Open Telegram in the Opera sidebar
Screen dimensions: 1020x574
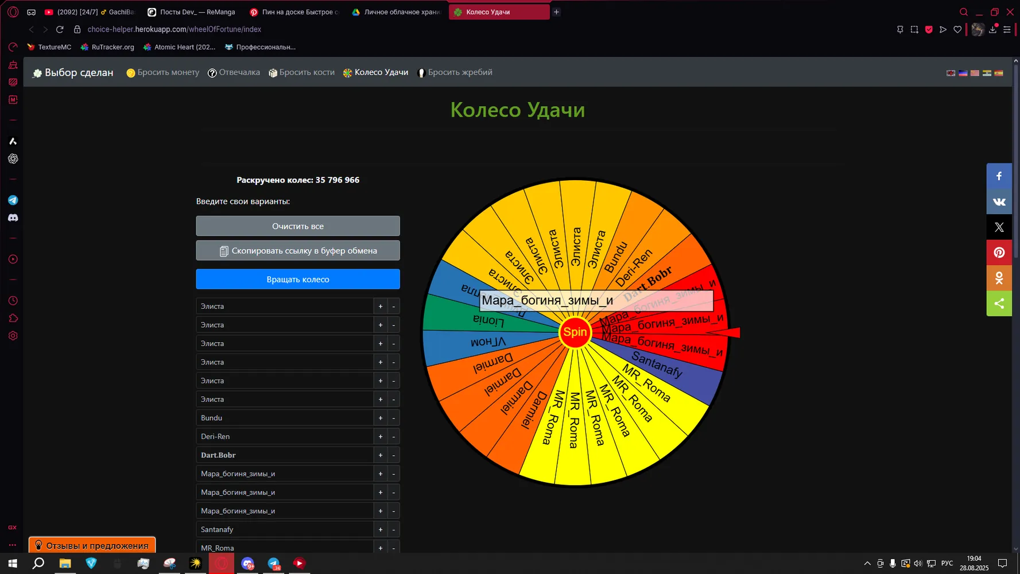[x=13, y=200]
